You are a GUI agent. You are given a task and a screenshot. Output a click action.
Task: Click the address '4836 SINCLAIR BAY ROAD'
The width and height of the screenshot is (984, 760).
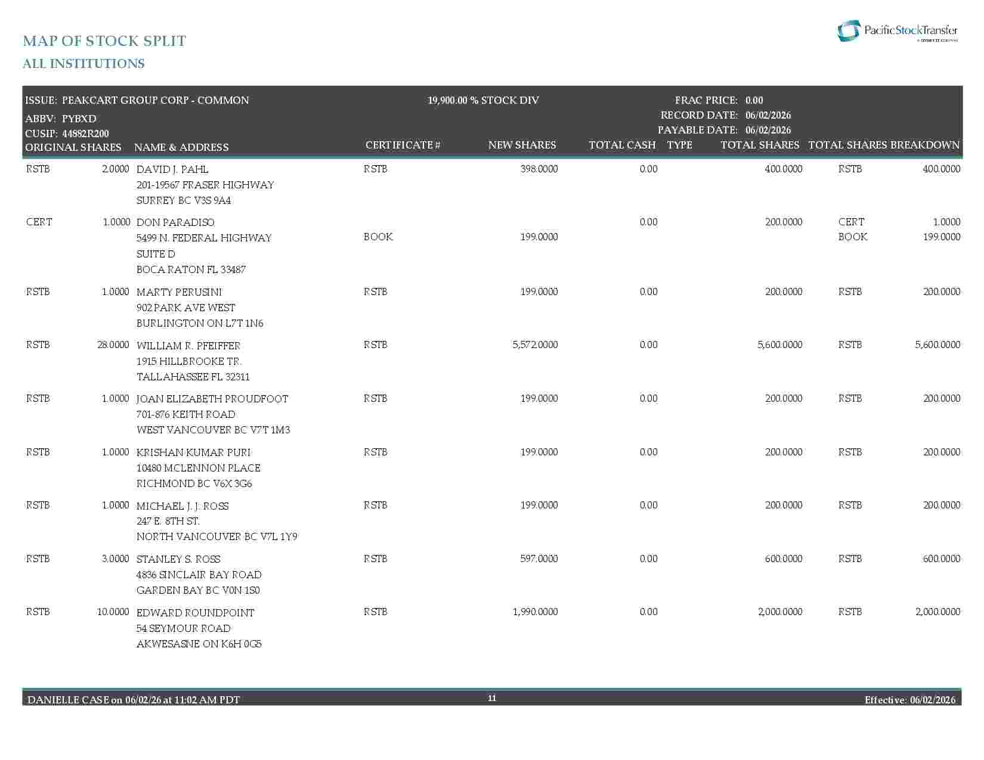(x=199, y=575)
